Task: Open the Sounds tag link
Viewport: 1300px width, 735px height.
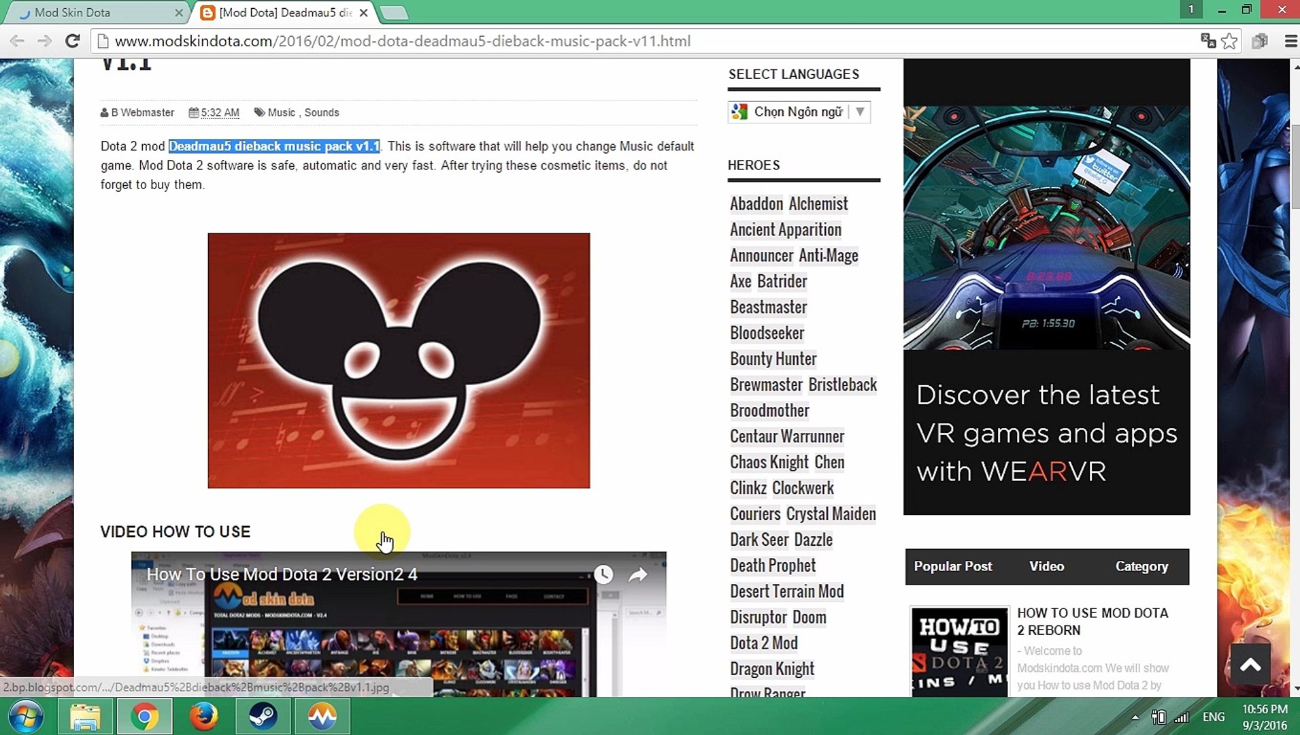Action: [x=322, y=112]
